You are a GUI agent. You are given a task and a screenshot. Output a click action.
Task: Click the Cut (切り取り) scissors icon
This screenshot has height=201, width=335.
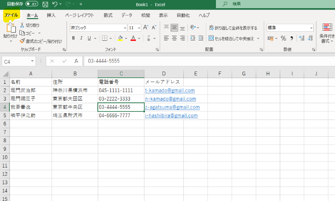(x=22, y=25)
